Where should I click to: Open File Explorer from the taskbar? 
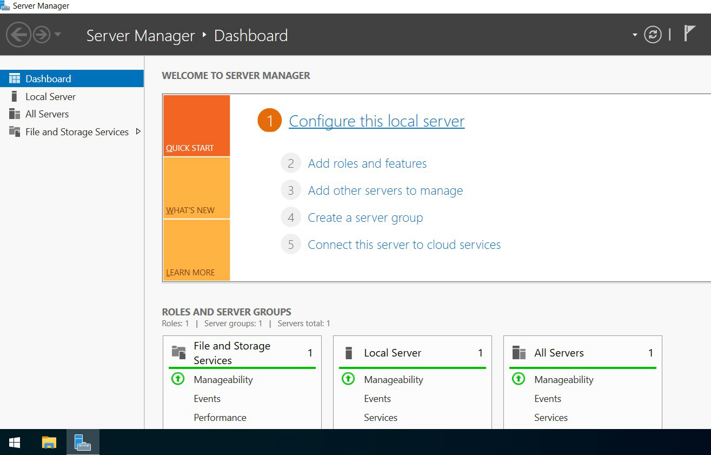[49, 443]
